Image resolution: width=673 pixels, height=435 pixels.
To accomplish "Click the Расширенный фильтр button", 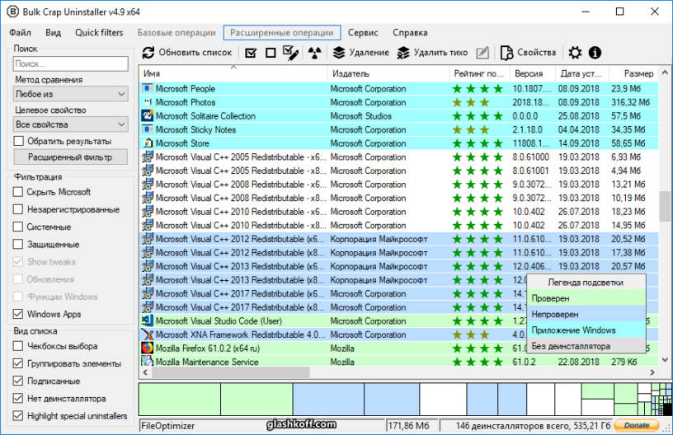I will point(71,157).
